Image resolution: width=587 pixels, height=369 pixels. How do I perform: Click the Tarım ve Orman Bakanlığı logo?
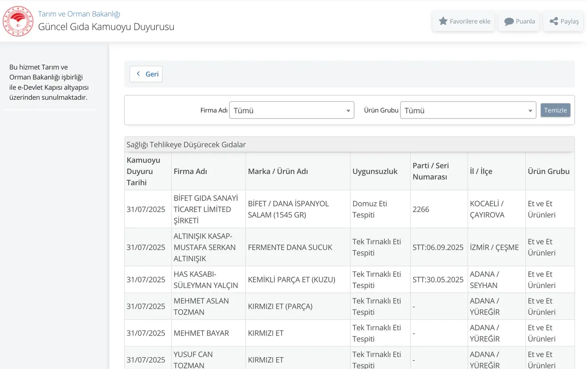pyautogui.click(x=18, y=21)
